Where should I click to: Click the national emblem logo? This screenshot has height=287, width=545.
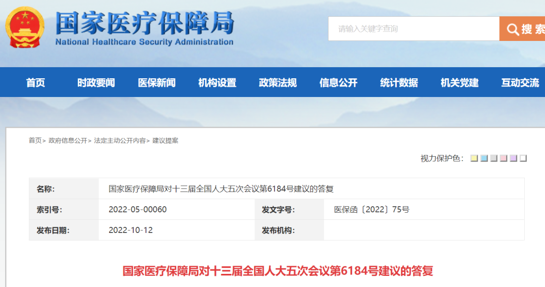[x=25, y=27]
